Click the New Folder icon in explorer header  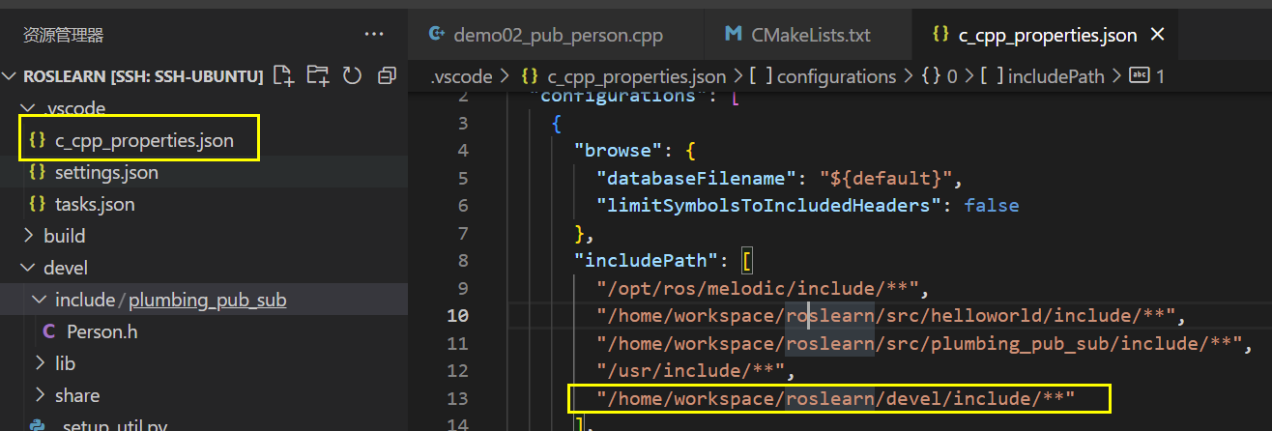pos(317,75)
